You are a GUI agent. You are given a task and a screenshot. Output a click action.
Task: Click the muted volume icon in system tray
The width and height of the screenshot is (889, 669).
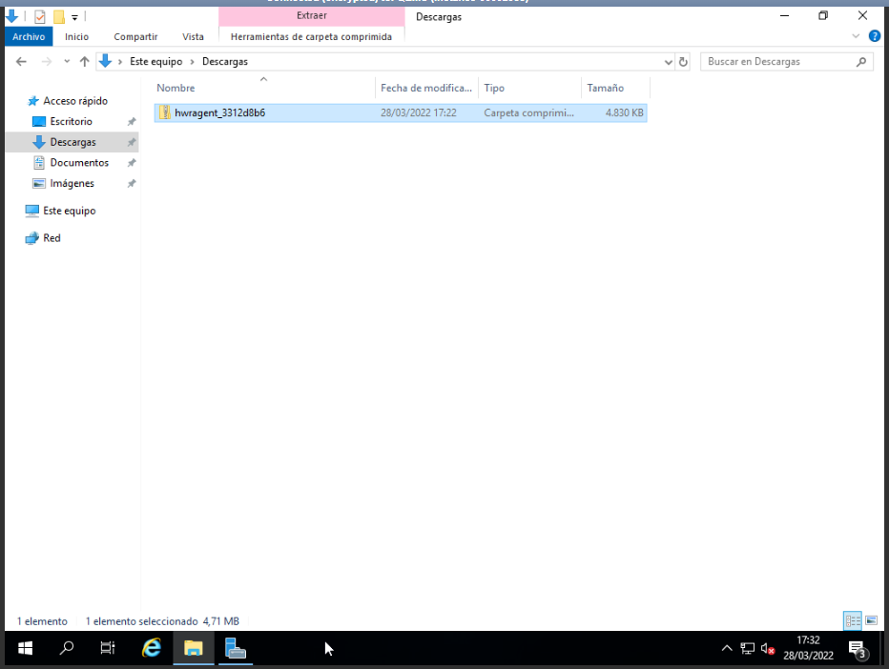click(768, 649)
